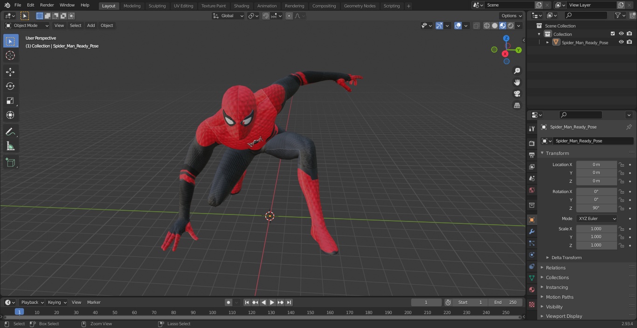
Task: Open the Material properties tab
Action: tap(532, 289)
